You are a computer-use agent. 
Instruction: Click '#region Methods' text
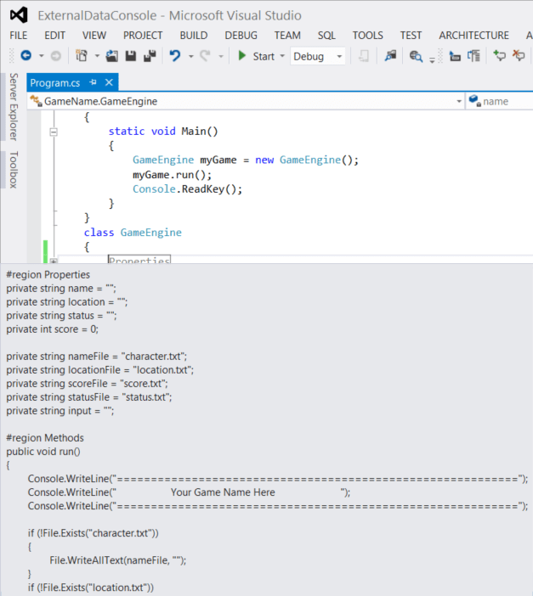tap(45, 438)
